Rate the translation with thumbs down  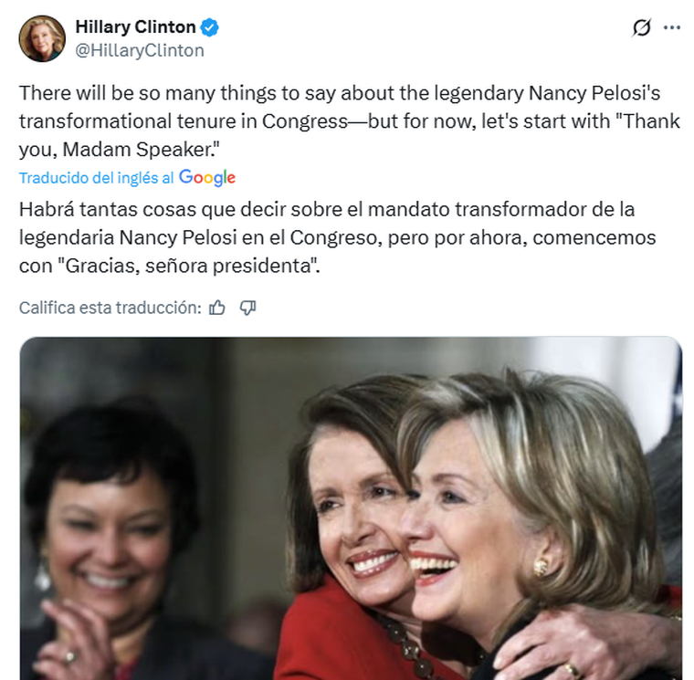click(x=247, y=308)
